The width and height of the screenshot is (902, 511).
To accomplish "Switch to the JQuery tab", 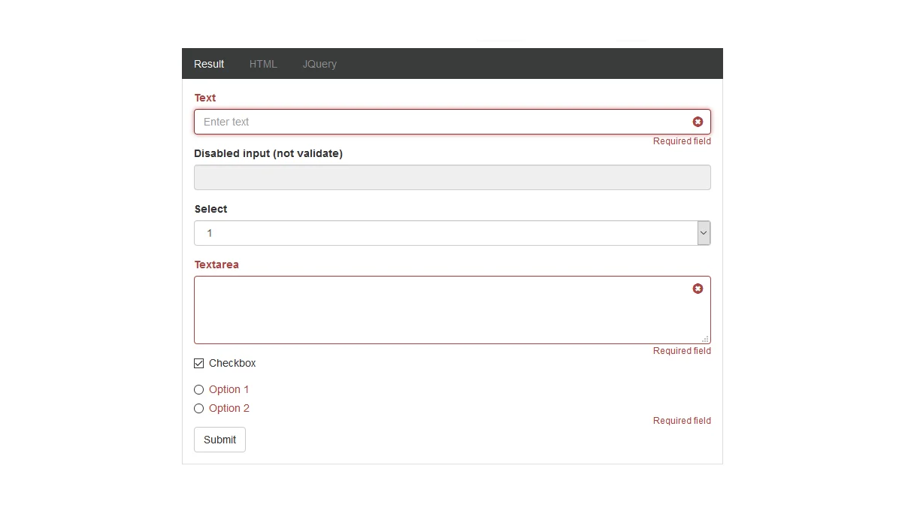I will tap(319, 64).
